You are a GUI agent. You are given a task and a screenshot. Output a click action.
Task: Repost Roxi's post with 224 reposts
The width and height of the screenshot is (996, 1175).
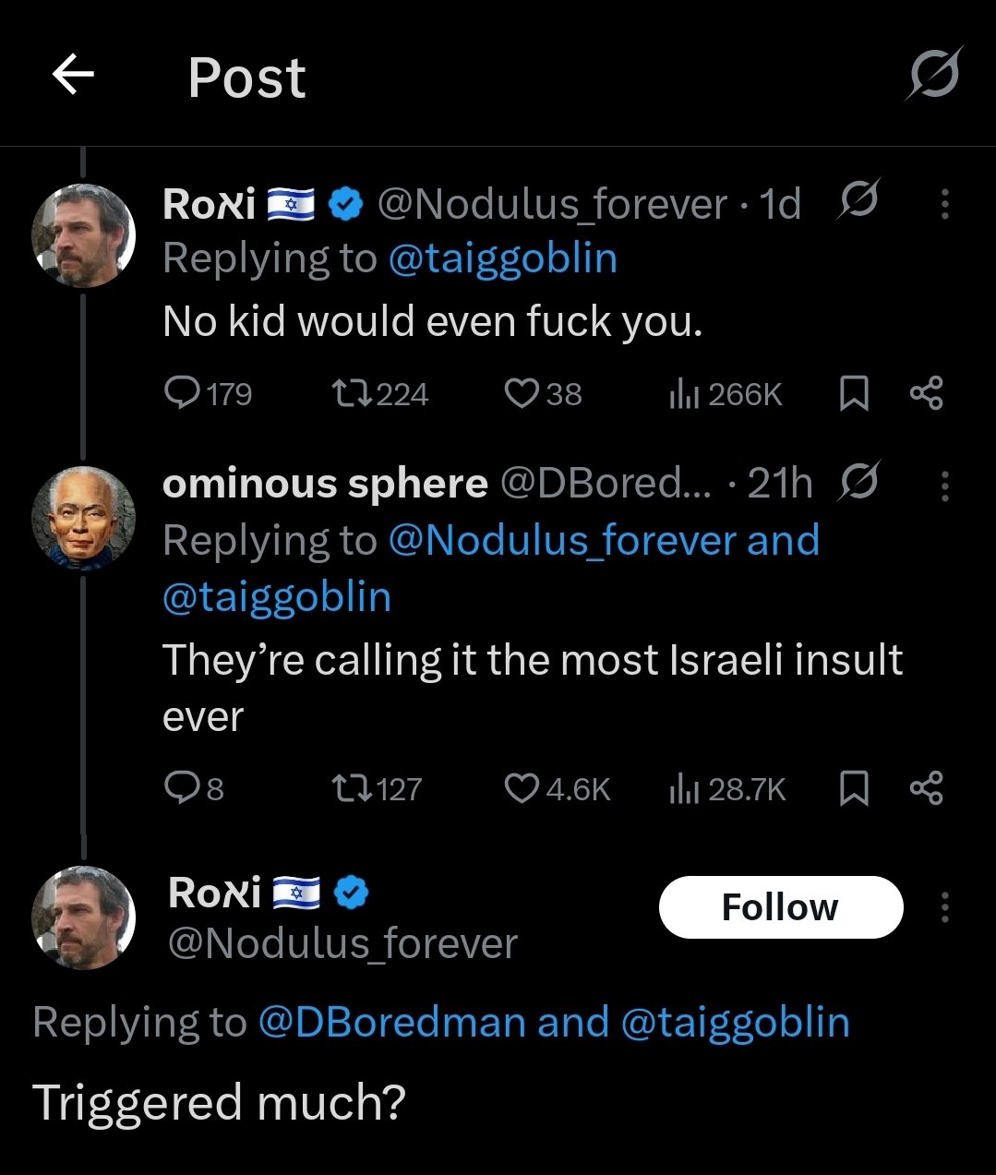tap(352, 394)
